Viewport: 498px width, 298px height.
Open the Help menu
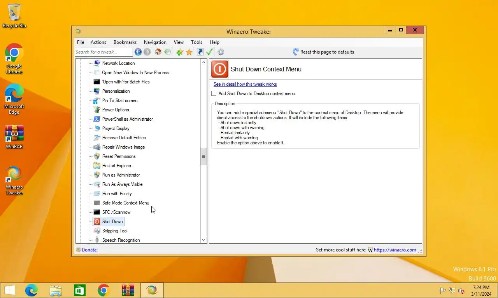[214, 42]
